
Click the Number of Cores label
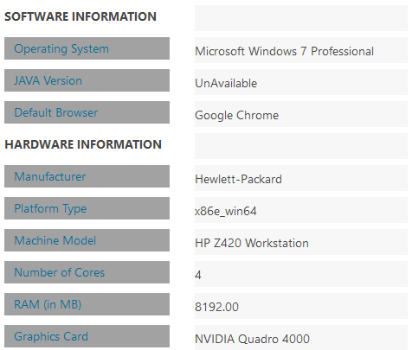60,272
